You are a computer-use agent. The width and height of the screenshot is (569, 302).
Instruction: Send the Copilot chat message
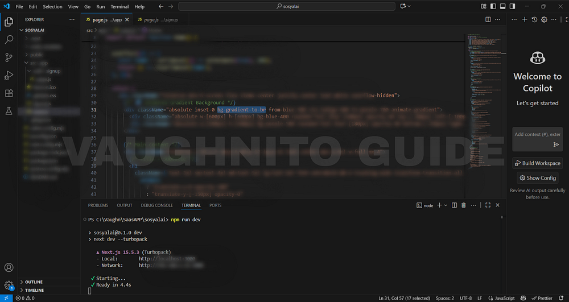[556, 144]
